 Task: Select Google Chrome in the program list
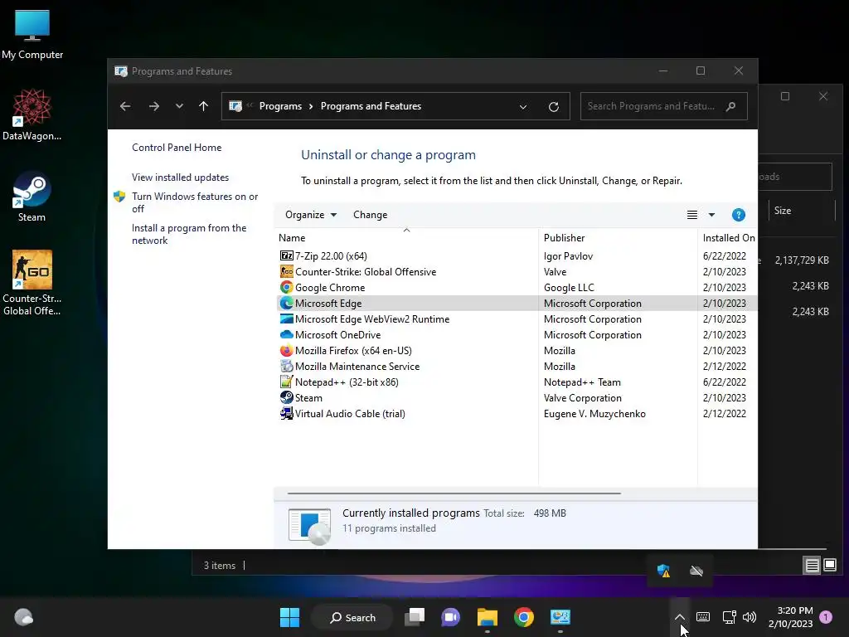[x=517, y=287]
